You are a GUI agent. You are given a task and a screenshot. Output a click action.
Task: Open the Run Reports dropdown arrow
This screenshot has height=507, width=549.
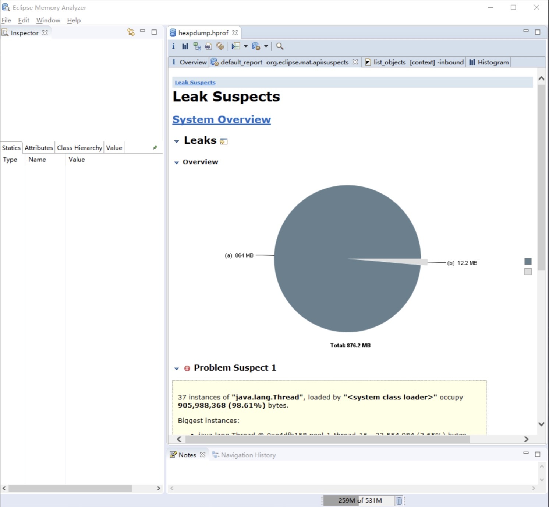(x=266, y=46)
